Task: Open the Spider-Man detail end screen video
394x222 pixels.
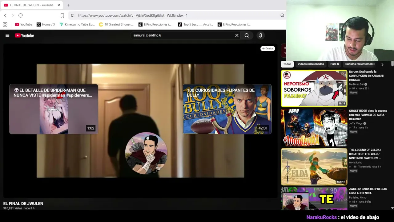Action: (54, 109)
